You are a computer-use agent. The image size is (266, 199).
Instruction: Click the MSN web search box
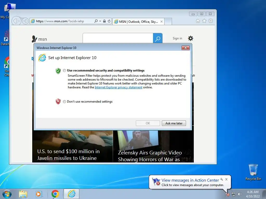tap(118, 38)
